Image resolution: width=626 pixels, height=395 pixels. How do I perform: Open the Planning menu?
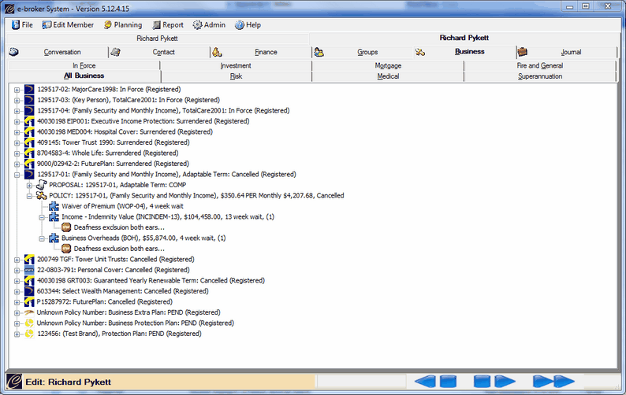point(123,24)
